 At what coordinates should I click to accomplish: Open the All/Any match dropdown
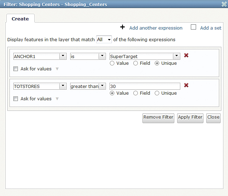pyautogui.click(x=109, y=40)
